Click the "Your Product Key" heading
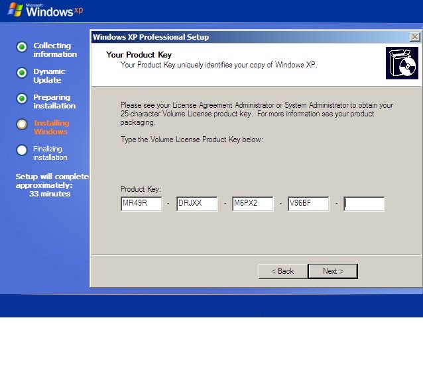Image resolution: width=423 pixels, height=367 pixels. coord(139,55)
